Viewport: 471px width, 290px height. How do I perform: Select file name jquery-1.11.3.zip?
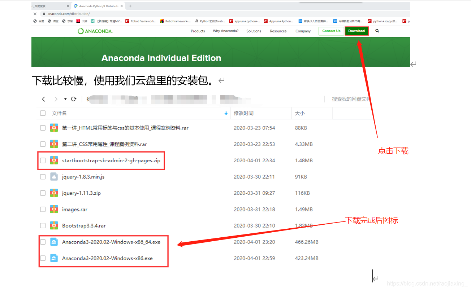(x=81, y=193)
